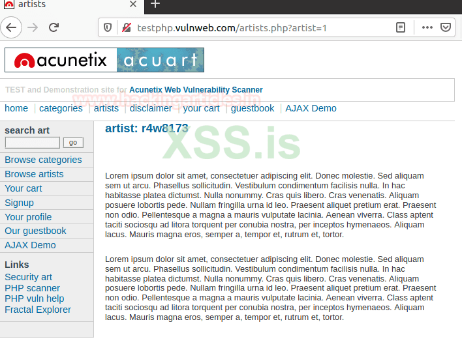Click the 'Links' sidebar heading

point(17,265)
